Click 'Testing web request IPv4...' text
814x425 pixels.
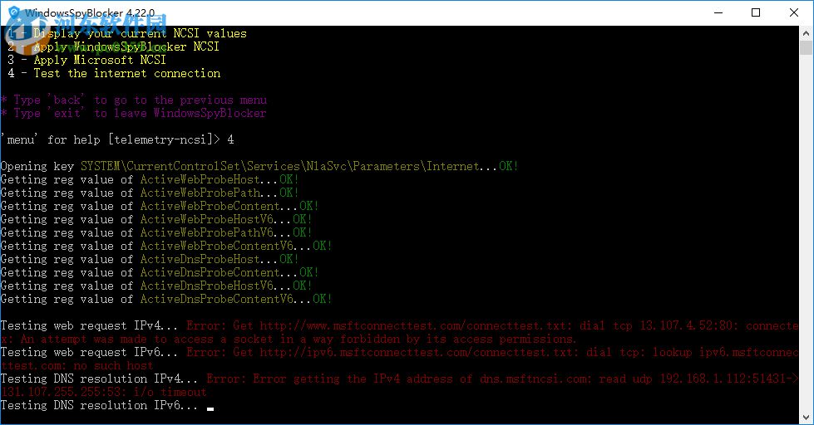click(89, 326)
